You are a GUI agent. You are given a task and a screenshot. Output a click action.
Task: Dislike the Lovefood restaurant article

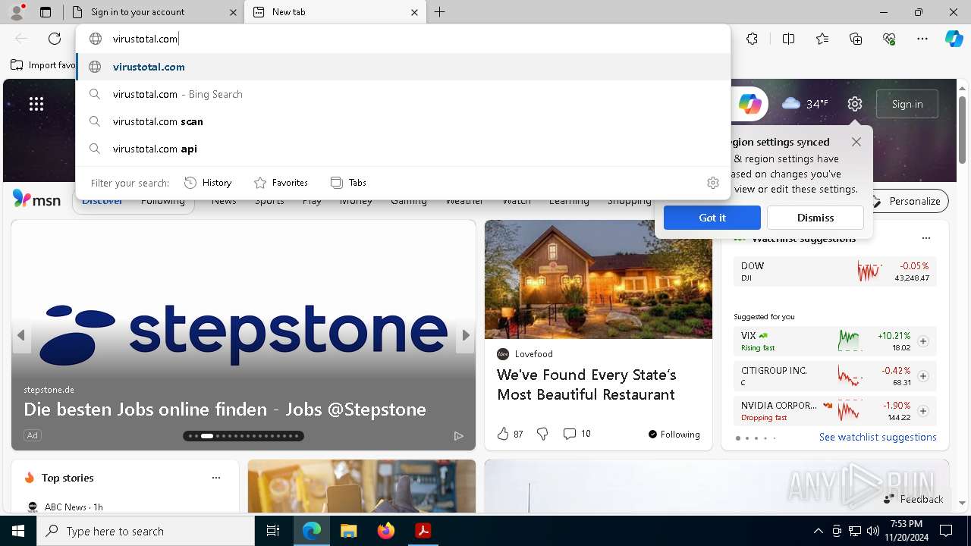[x=542, y=434]
